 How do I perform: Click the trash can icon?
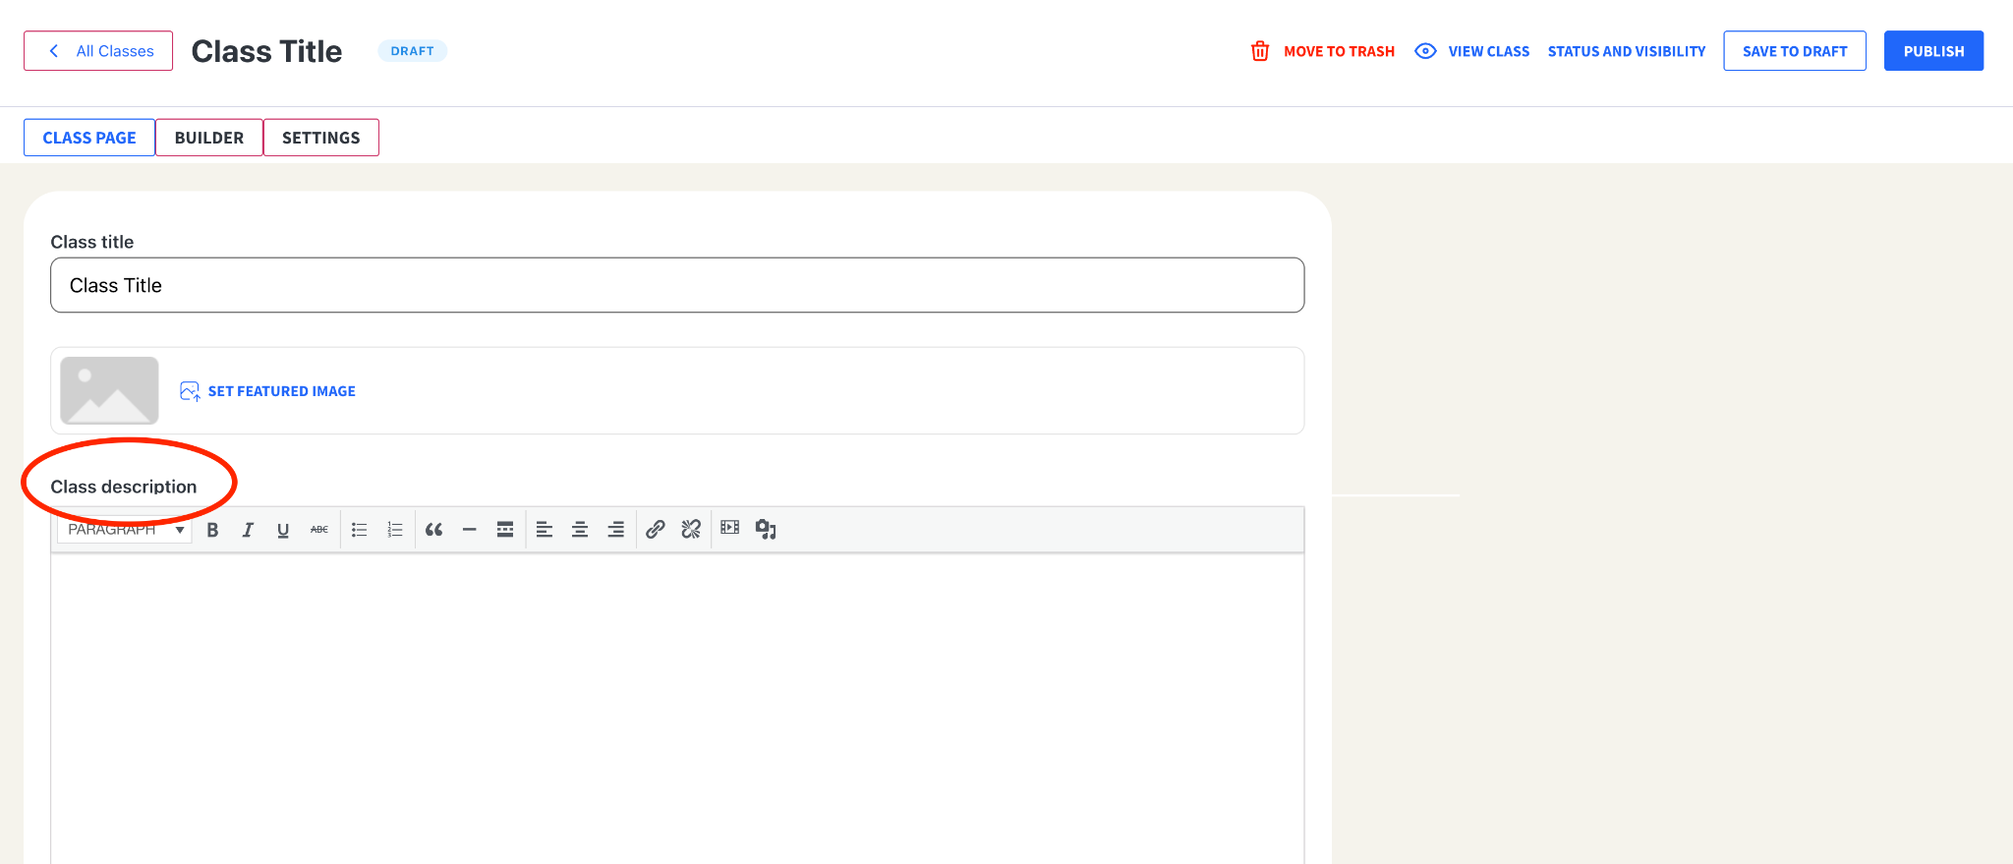[x=1260, y=51]
